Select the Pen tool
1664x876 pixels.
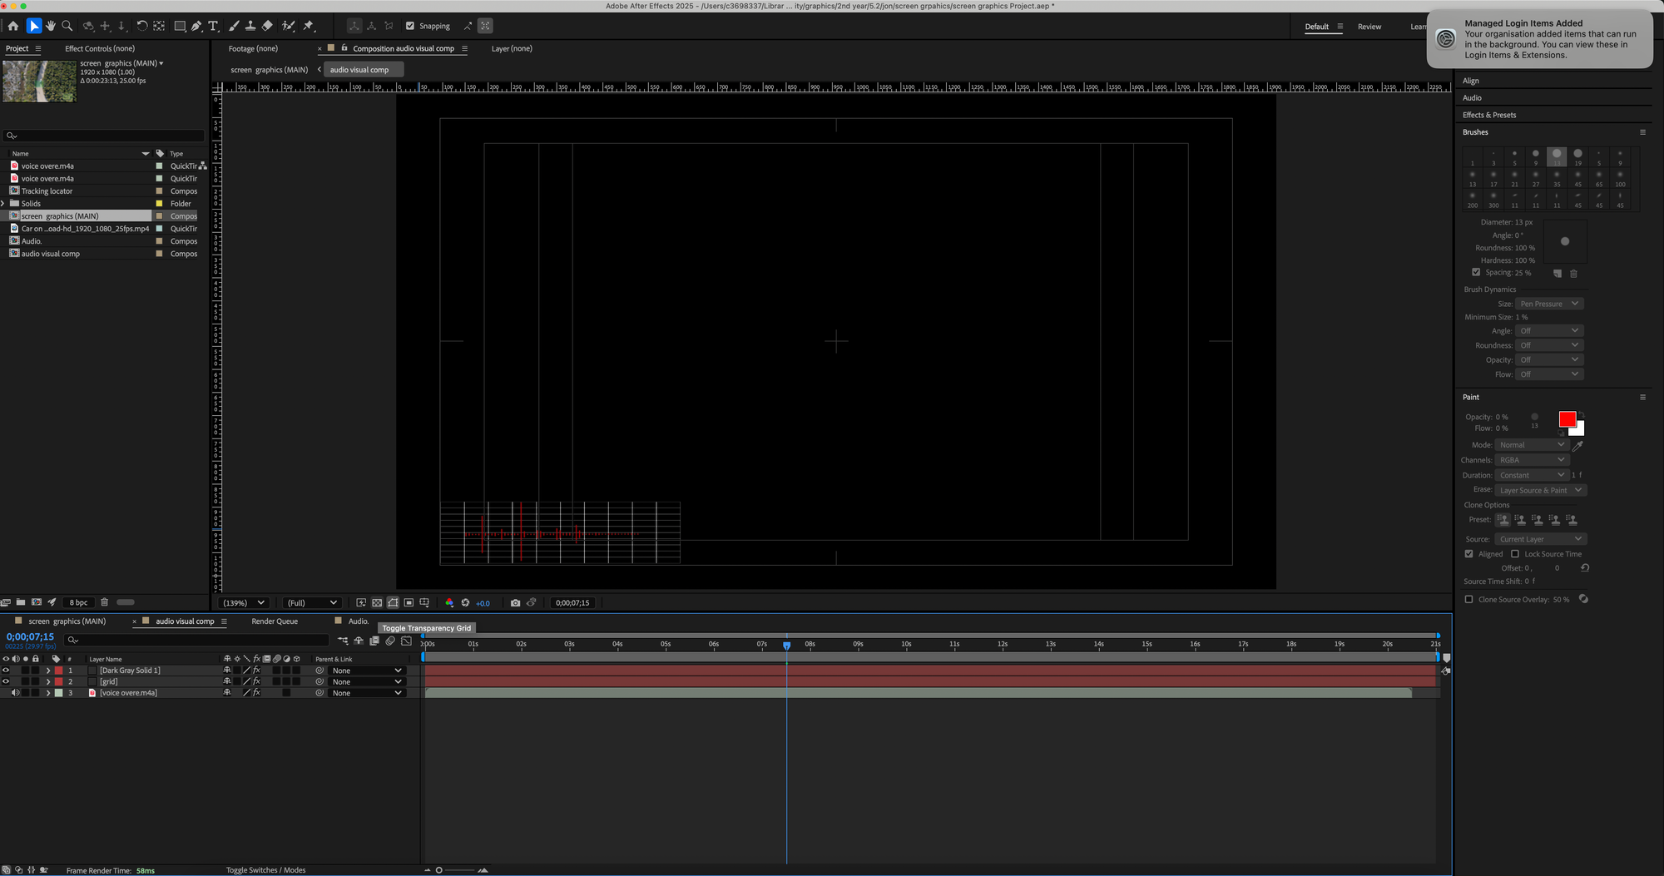[x=196, y=26]
